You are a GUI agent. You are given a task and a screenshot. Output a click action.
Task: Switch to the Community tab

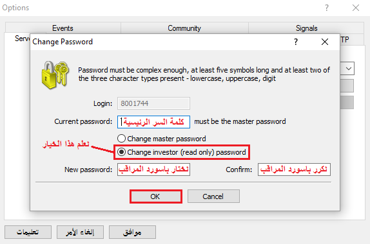tap(184, 28)
